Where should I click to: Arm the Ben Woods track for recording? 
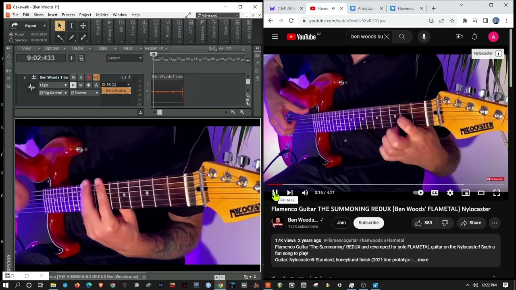(88, 77)
